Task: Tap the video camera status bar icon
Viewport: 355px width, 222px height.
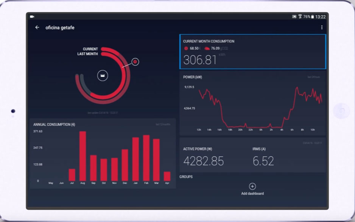Action: (x=32, y=17)
